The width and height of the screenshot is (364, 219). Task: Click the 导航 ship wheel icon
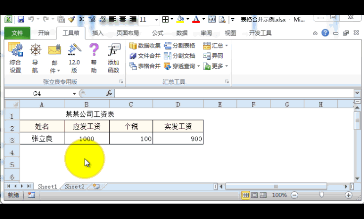click(x=35, y=57)
